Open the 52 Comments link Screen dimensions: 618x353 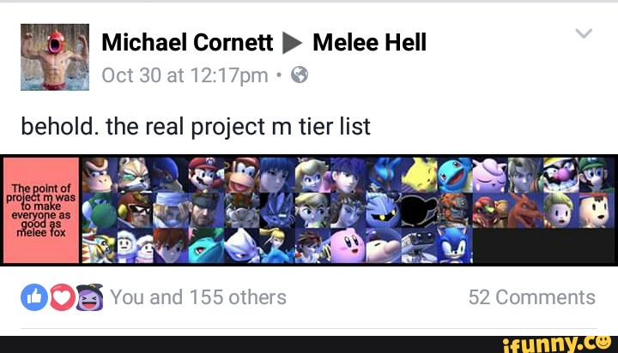coord(531,297)
